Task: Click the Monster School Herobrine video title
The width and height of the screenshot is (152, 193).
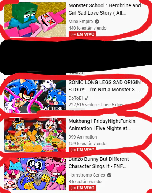Action: pos(104,9)
